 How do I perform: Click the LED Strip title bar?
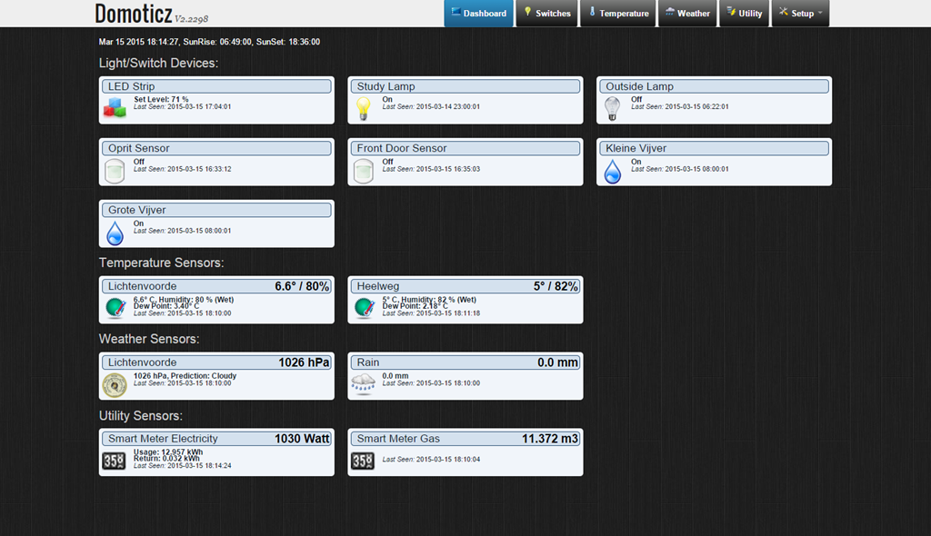click(216, 86)
